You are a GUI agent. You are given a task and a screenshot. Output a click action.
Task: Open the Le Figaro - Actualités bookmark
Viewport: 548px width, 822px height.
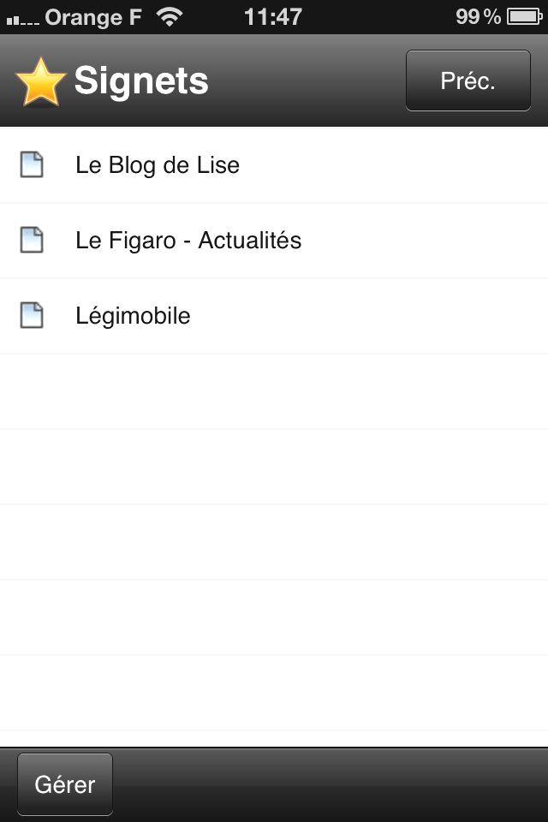point(188,241)
